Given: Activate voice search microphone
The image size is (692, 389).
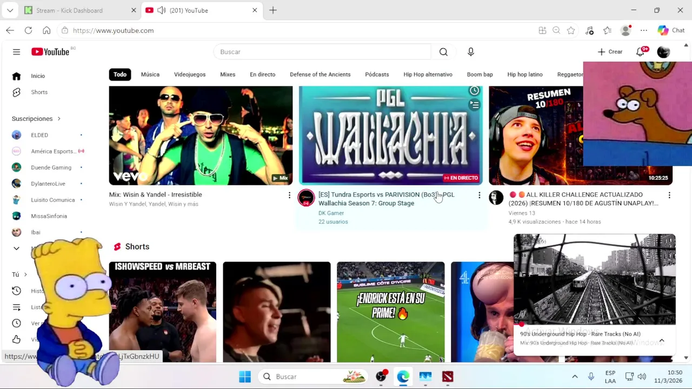Looking at the screenshot, I should click(471, 52).
